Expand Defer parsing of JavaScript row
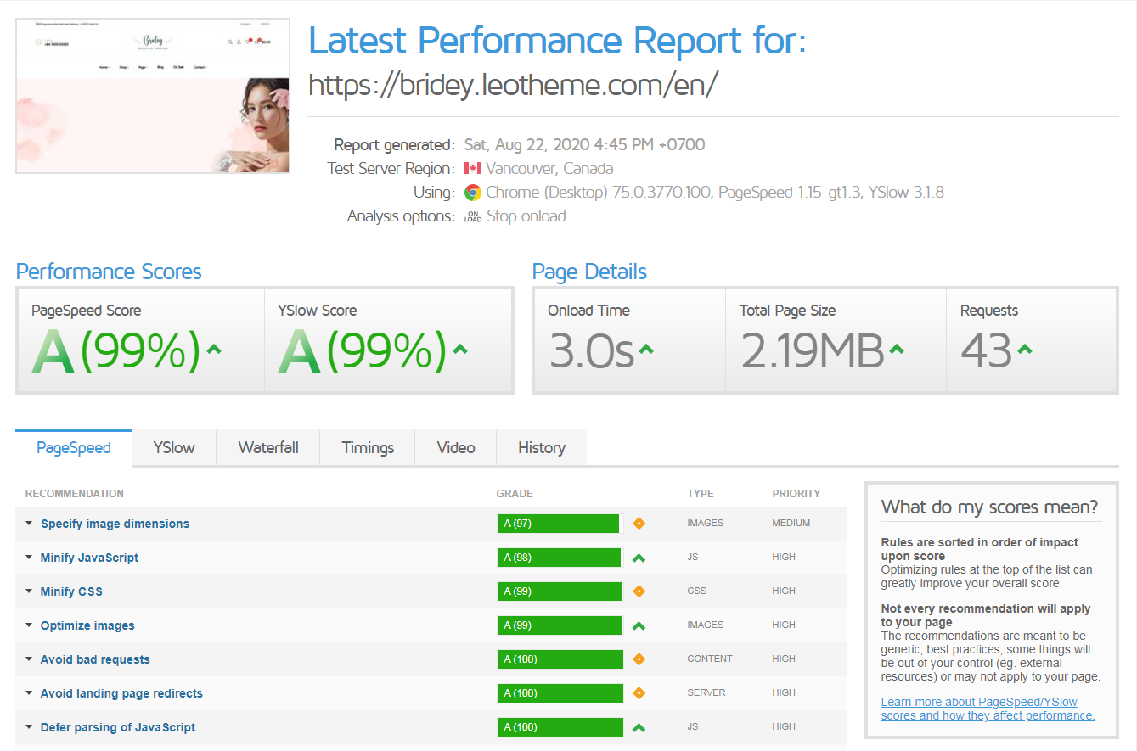 pyautogui.click(x=30, y=727)
